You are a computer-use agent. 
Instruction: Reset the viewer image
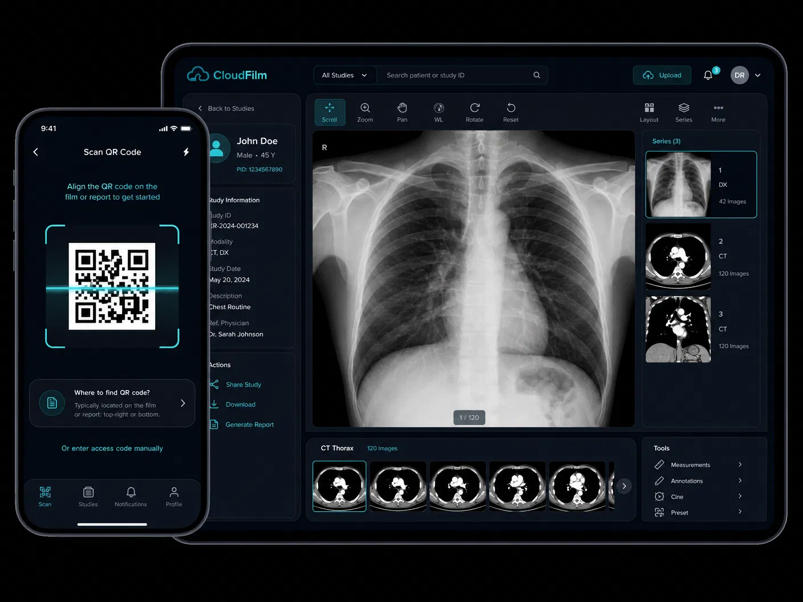pos(511,112)
